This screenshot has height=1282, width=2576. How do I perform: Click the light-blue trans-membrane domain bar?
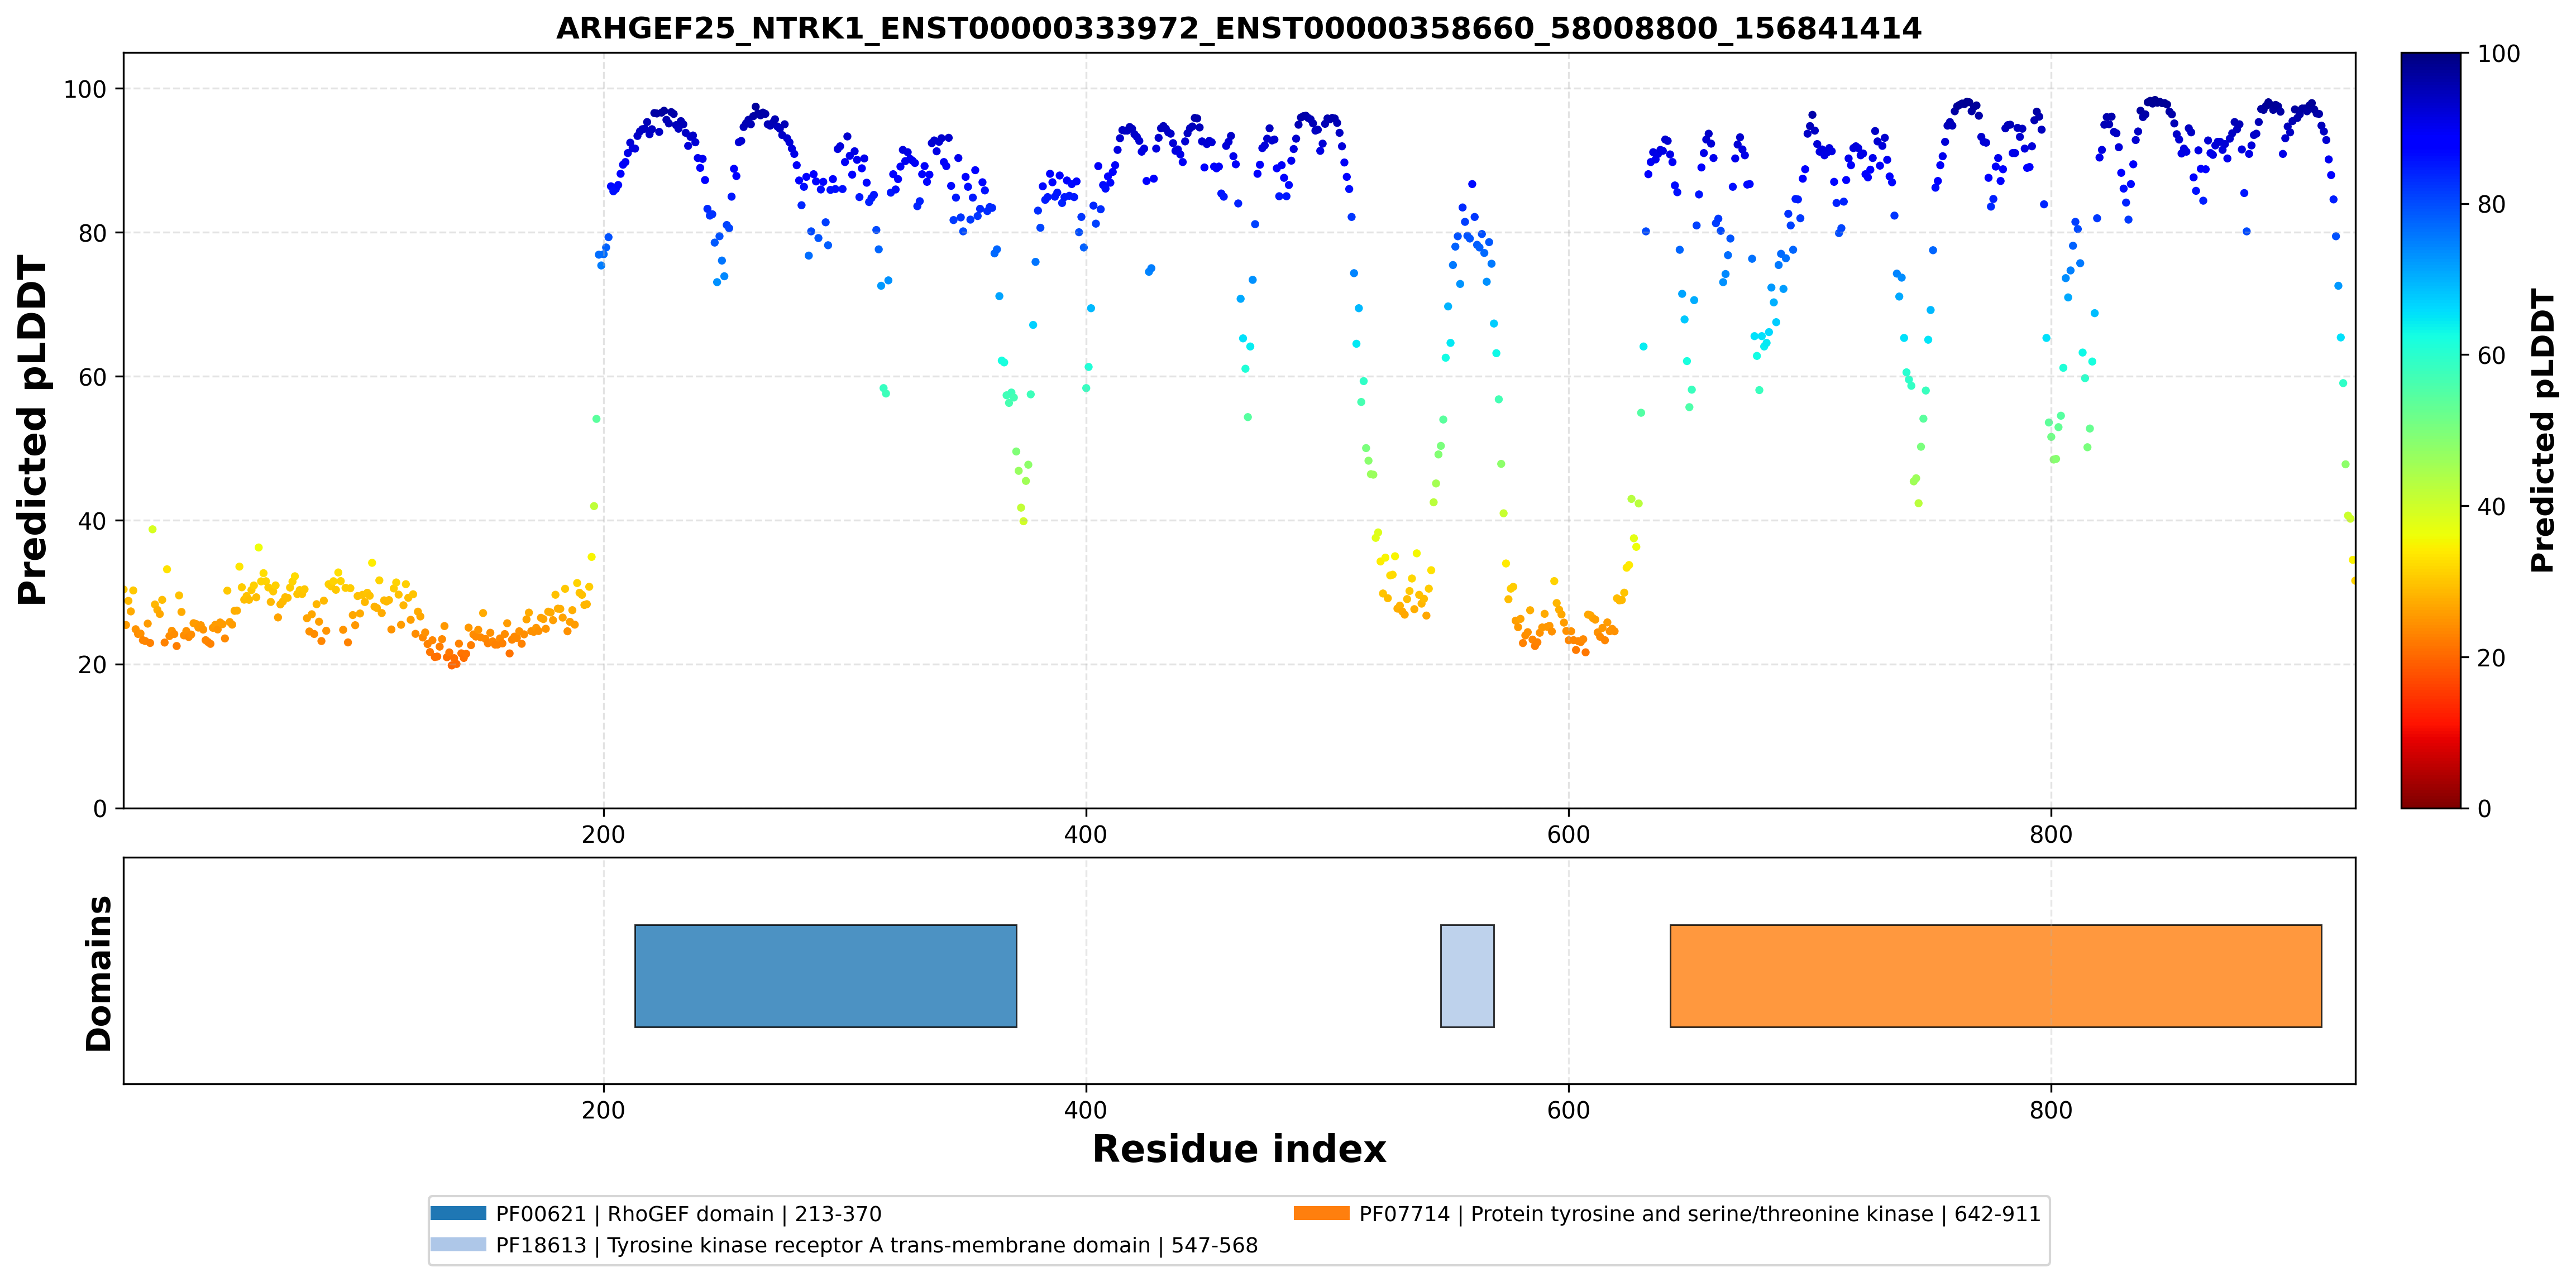pos(1467,975)
